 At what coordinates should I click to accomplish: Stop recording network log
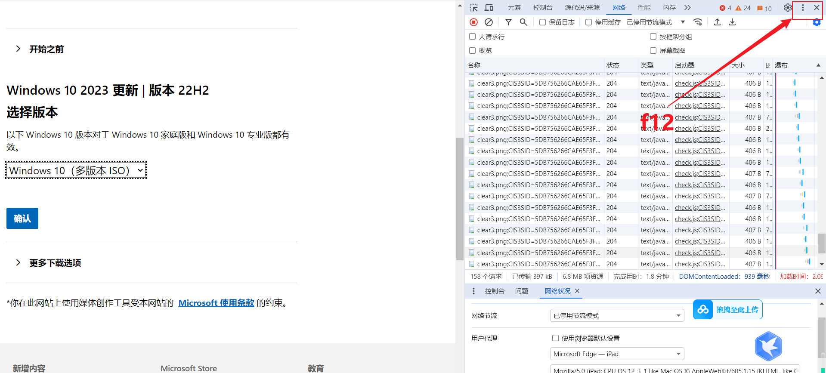tap(474, 22)
